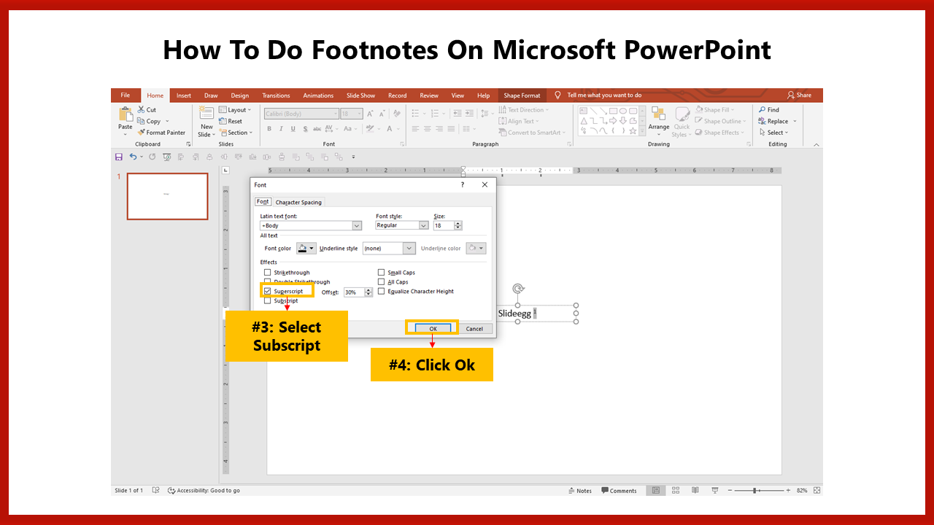Switch to the Insert tab
Screen dimensions: 934x525
(x=184, y=96)
